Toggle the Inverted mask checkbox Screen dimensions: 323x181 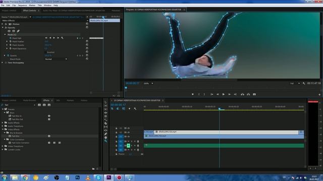[x=46, y=52]
